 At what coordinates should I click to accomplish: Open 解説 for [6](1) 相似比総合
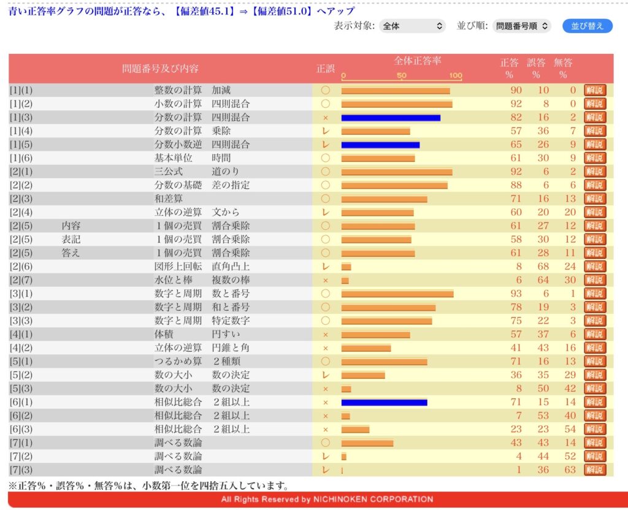(x=594, y=402)
